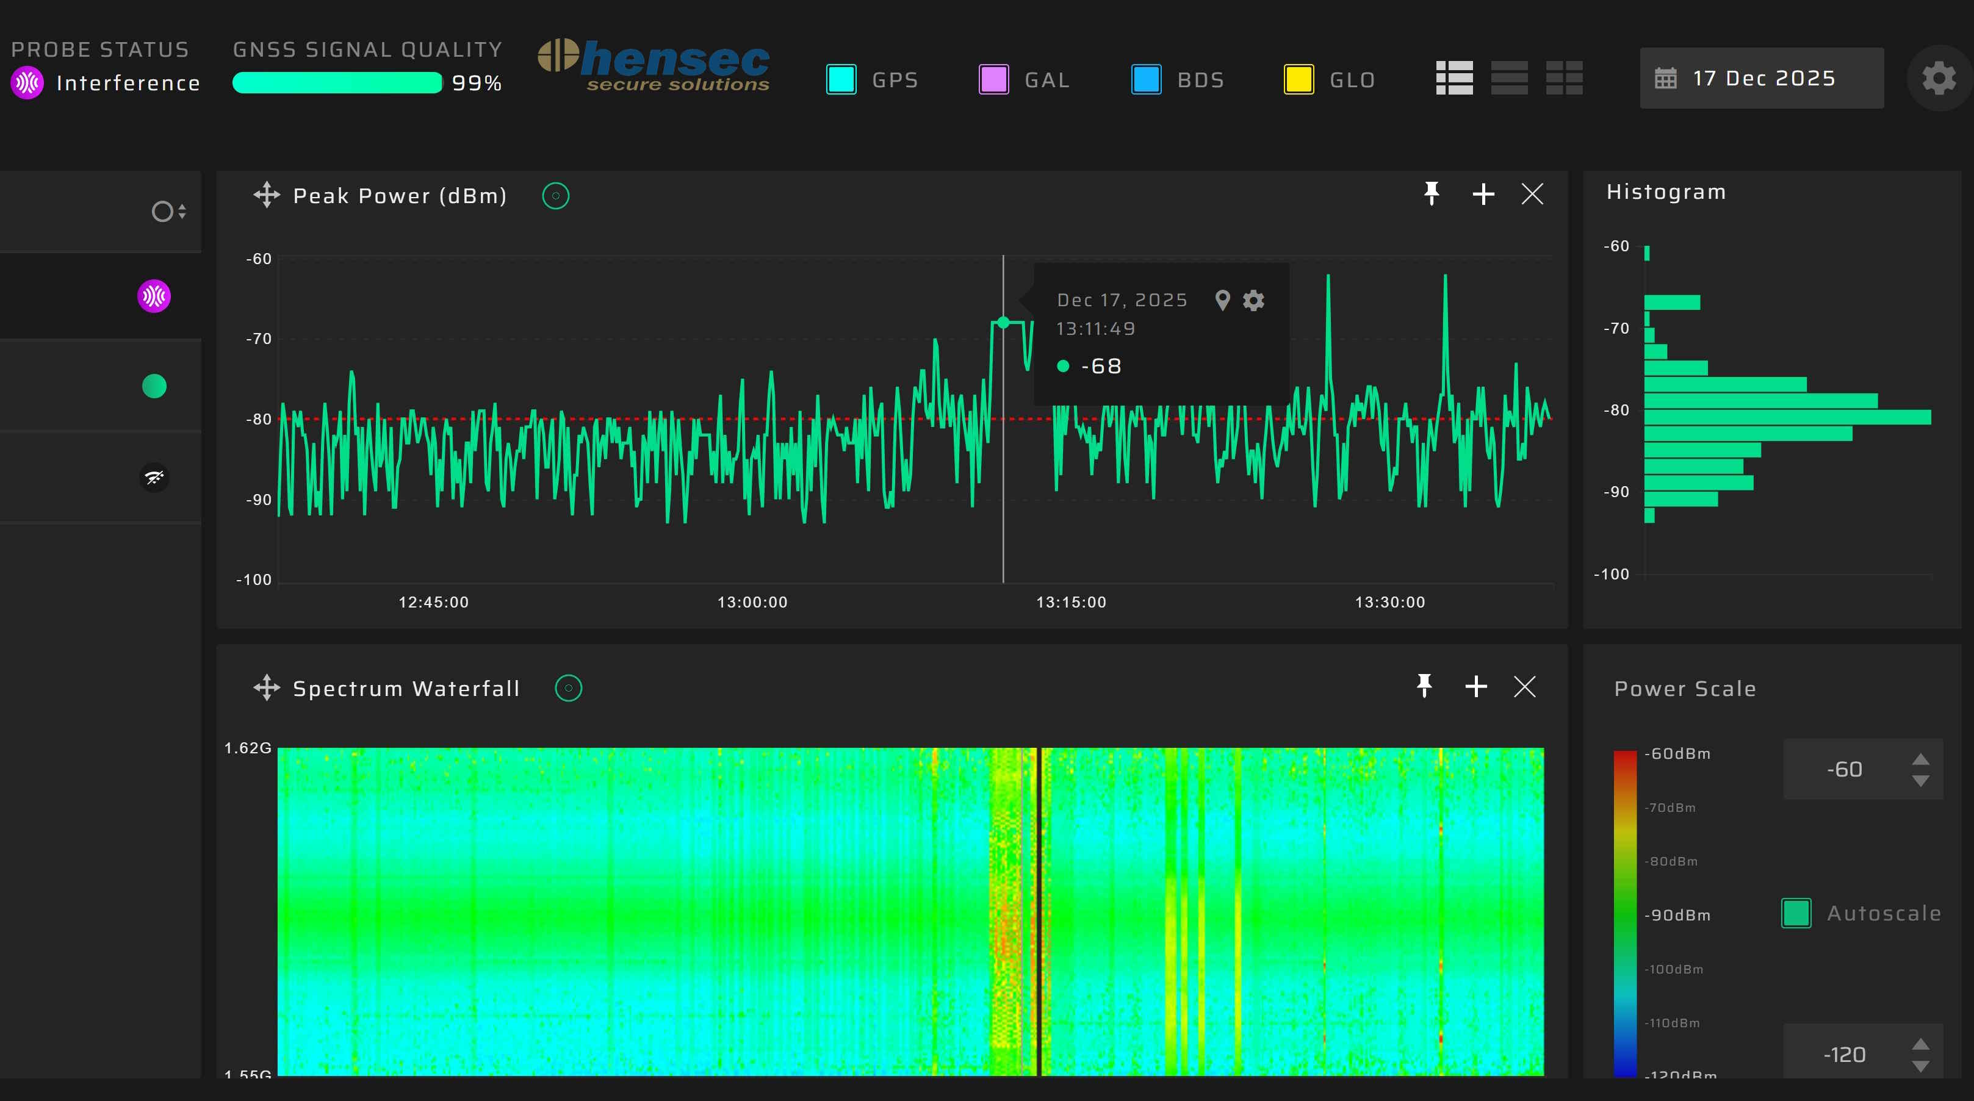The height and width of the screenshot is (1101, 1974).
Task: Enable the Autoscale checkbox
Action: pos(1795,913)
